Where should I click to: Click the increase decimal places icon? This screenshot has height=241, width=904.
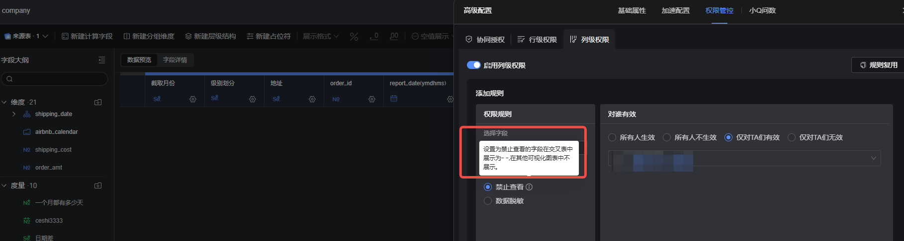tap(394, 37)
